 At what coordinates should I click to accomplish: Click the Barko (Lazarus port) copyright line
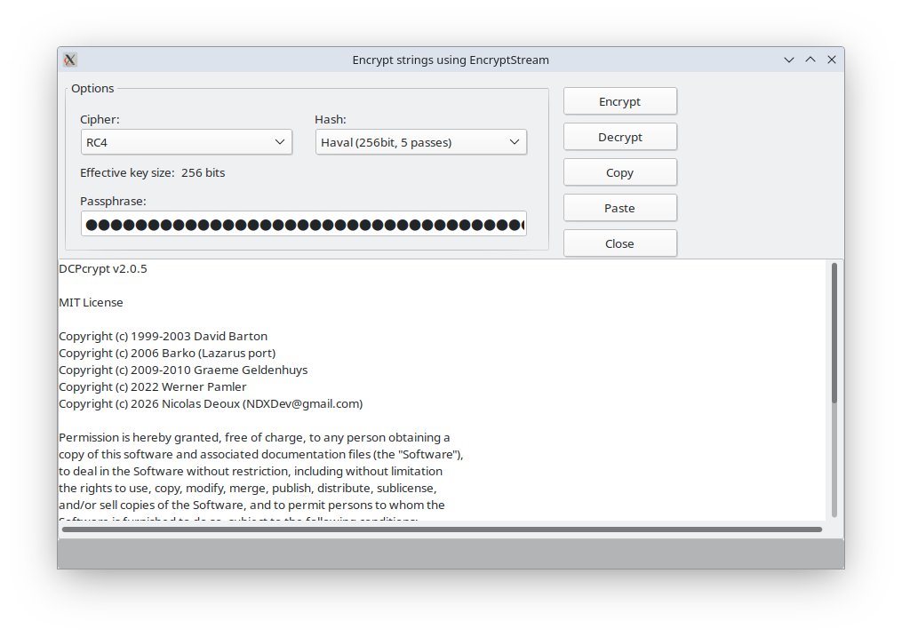pos(167,353)
